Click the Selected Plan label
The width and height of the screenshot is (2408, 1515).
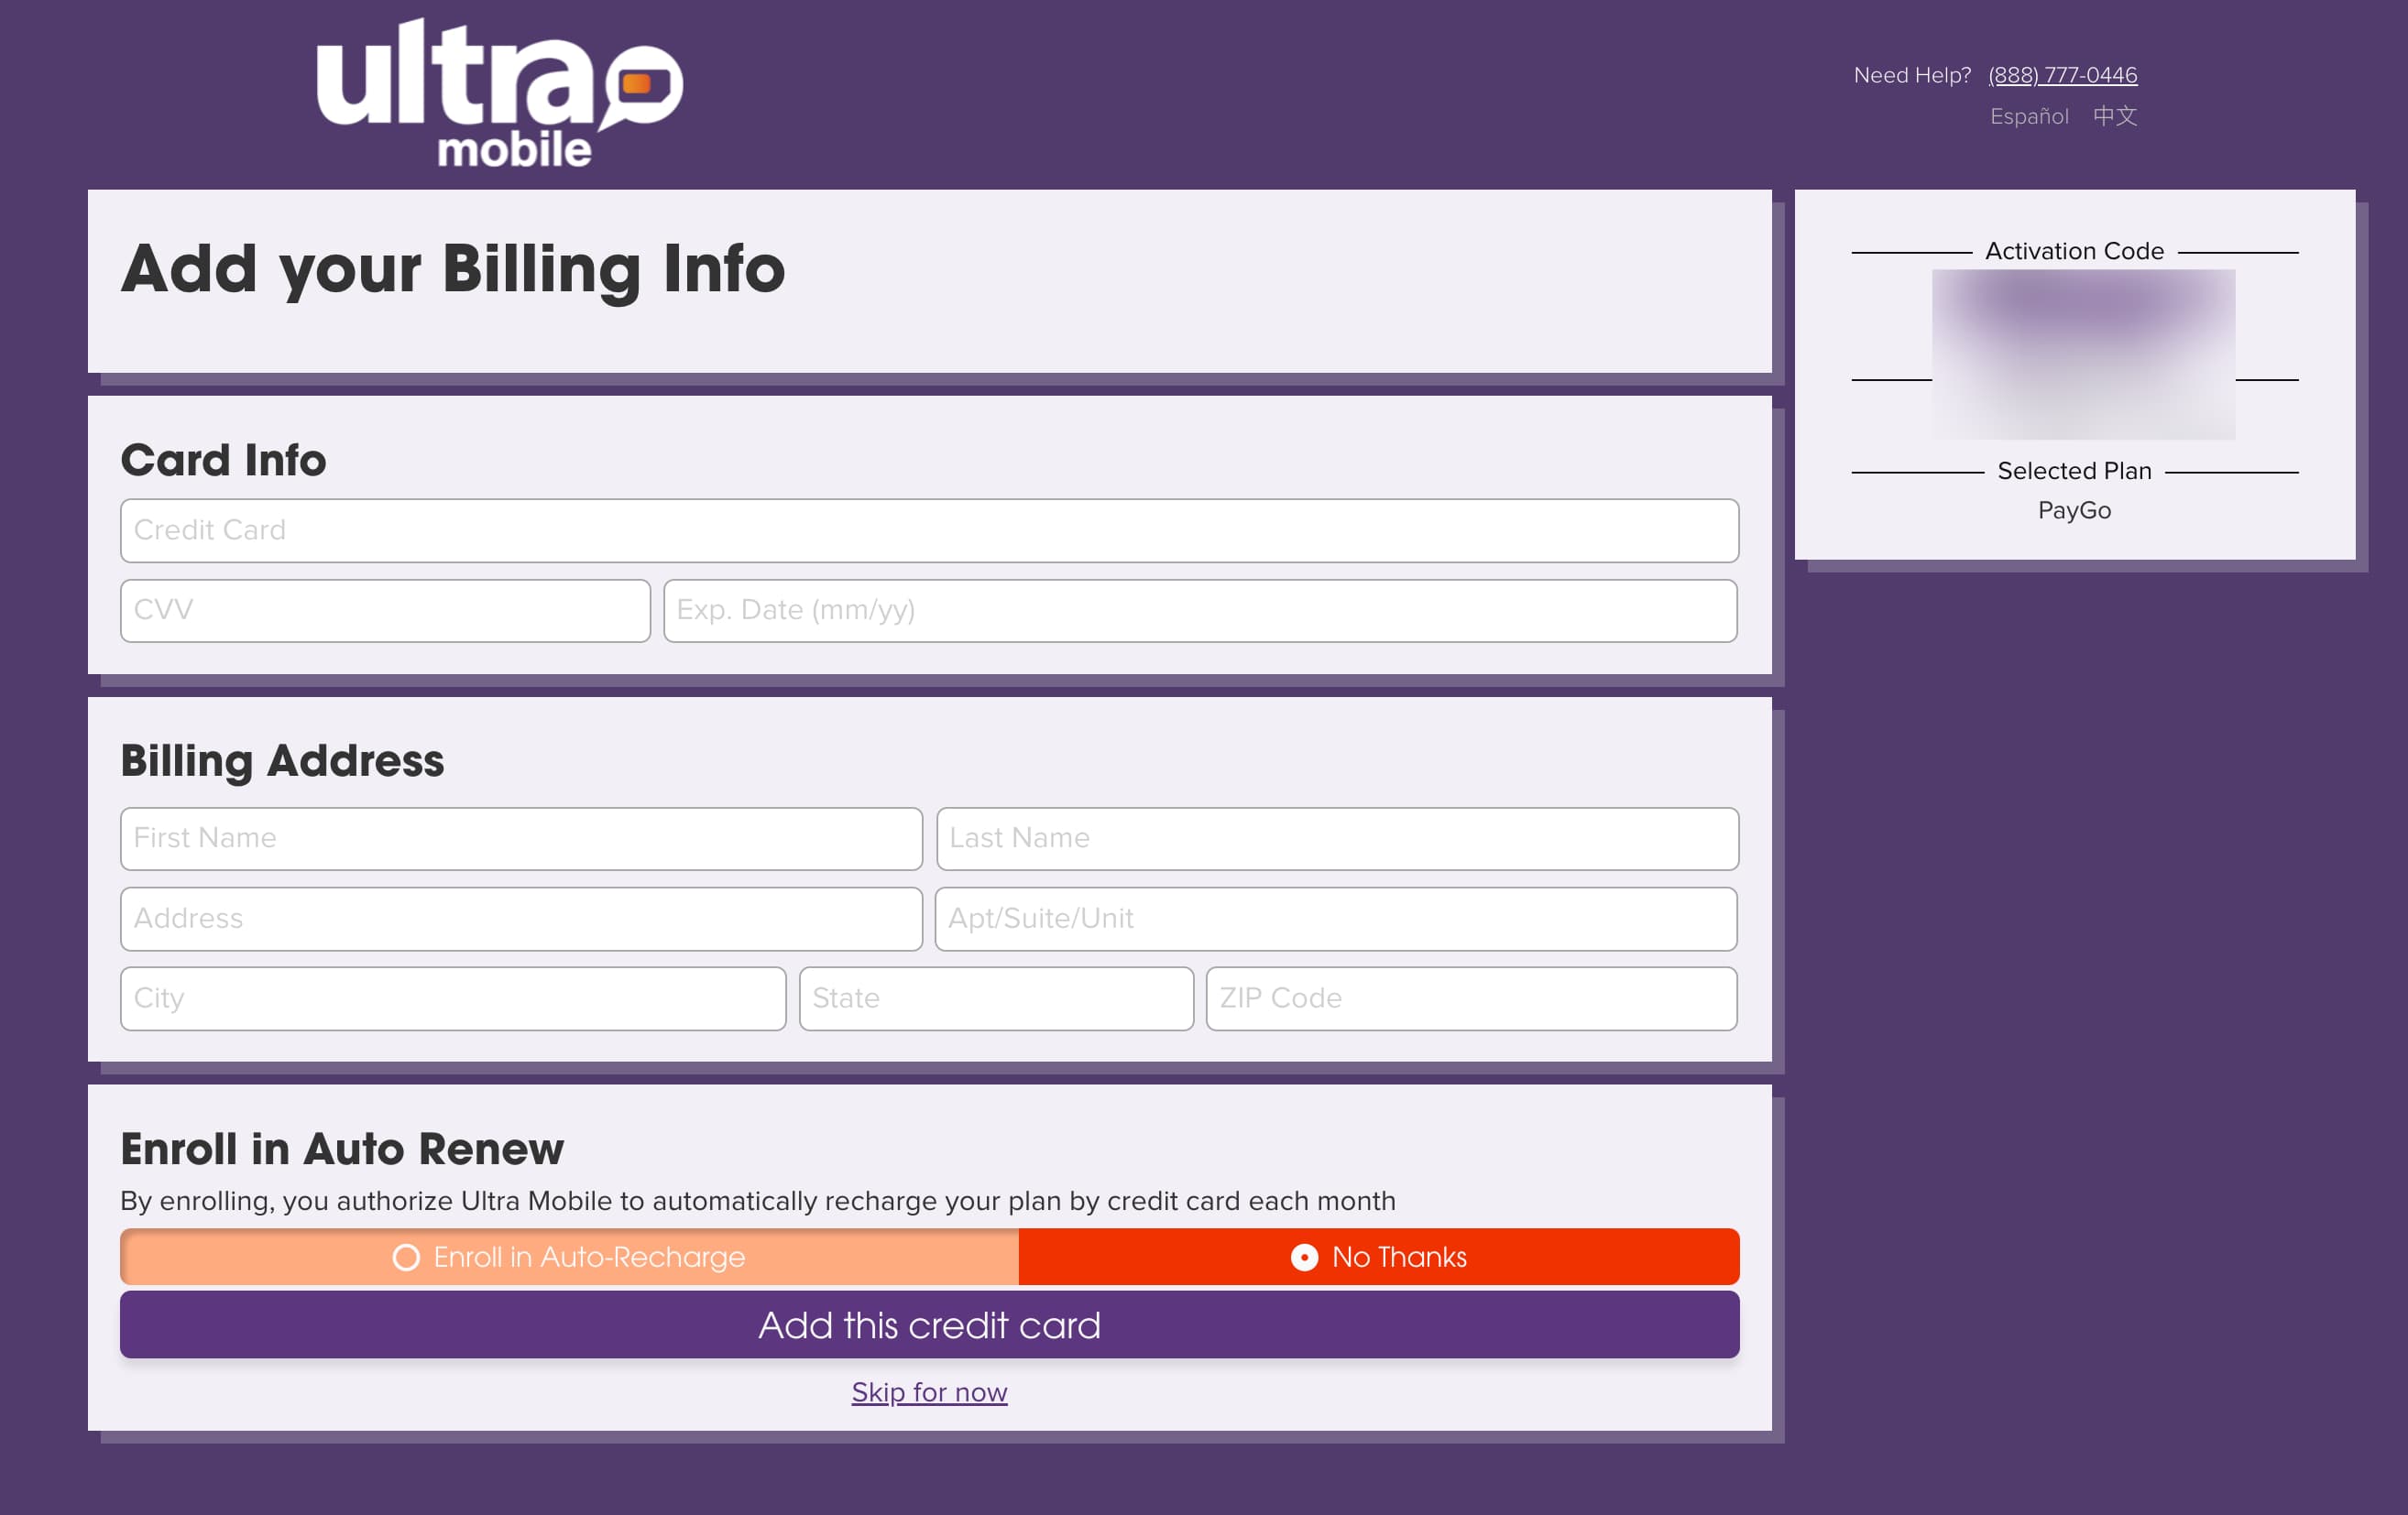pos(2074,471)
